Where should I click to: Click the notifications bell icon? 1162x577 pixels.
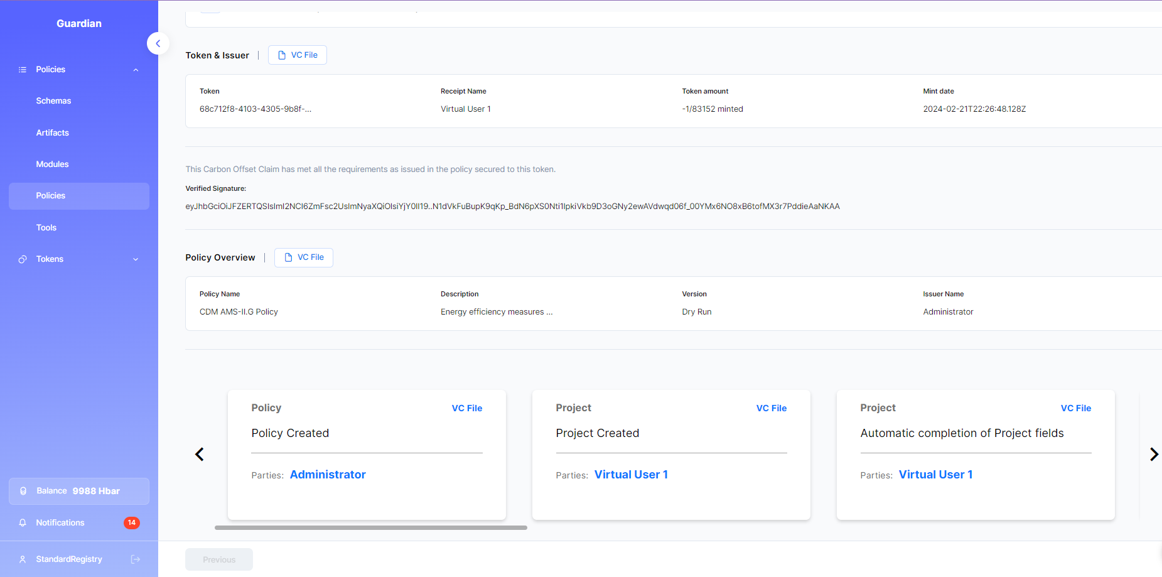tap(23, 523)
